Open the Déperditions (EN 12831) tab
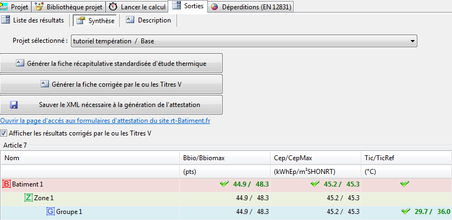Image resolution: width=452 pixels, height=220 pixels. (252, 7)
